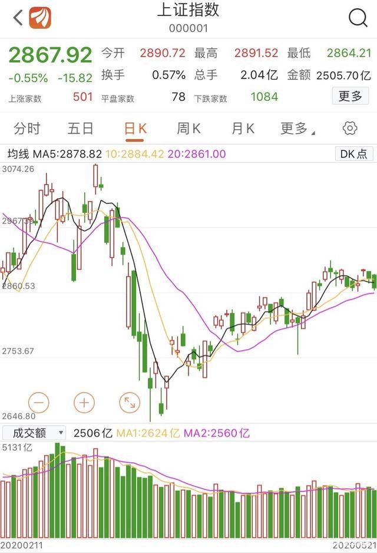This screenshot has height=553, width=377.
Task: Open the orange app logo icon
Action: point(40,17)
